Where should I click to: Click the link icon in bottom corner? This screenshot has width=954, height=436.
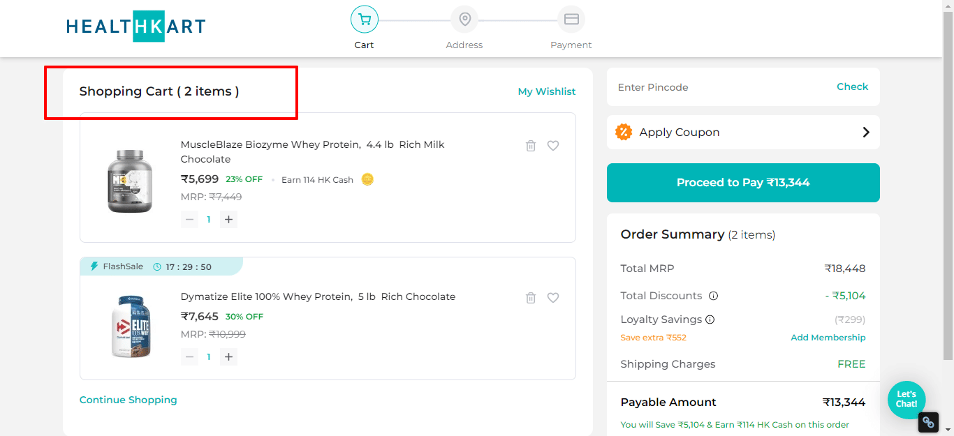point(927,422)
